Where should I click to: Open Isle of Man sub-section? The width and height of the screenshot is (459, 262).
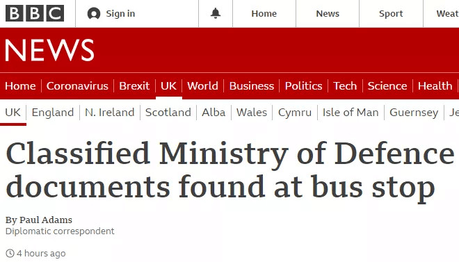click(x=351, y=113)
